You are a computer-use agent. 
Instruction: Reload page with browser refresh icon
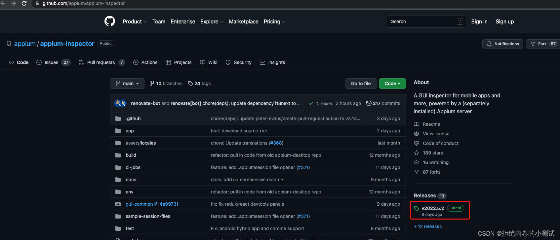[x=24, y=3]
